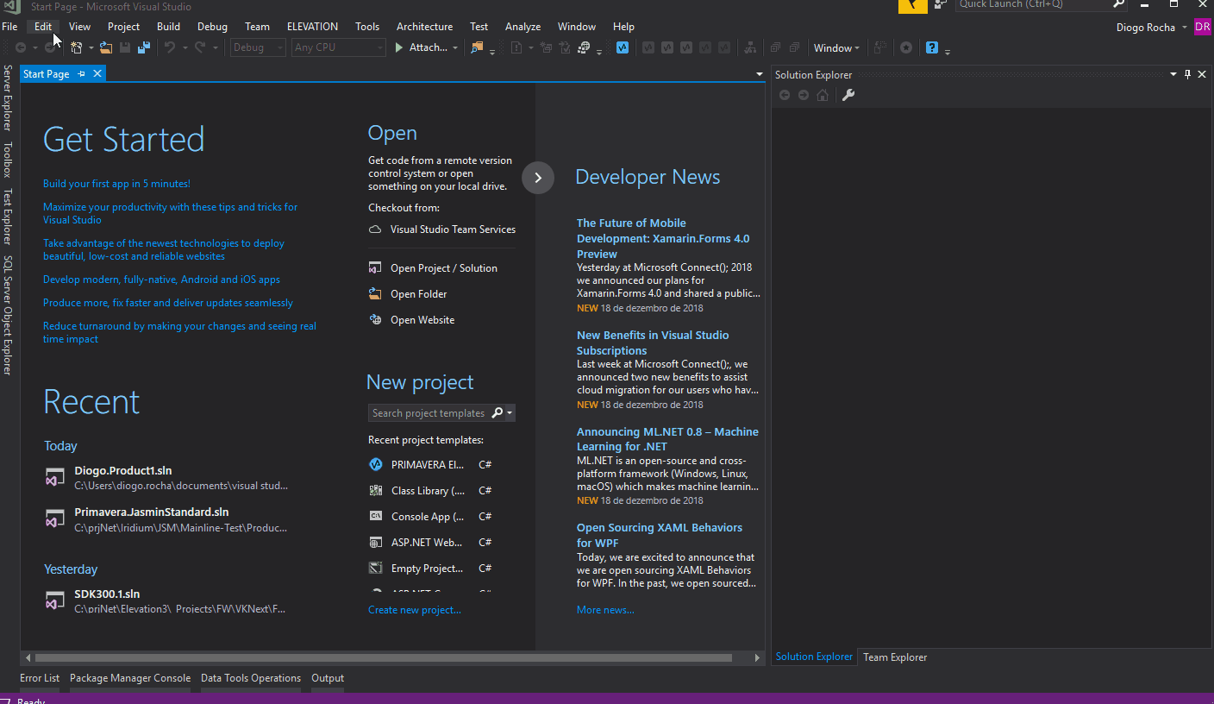Viewport: 1214px width, 704px height.
Task: Open the Server Explorer side tab
Action: (8, 97)
